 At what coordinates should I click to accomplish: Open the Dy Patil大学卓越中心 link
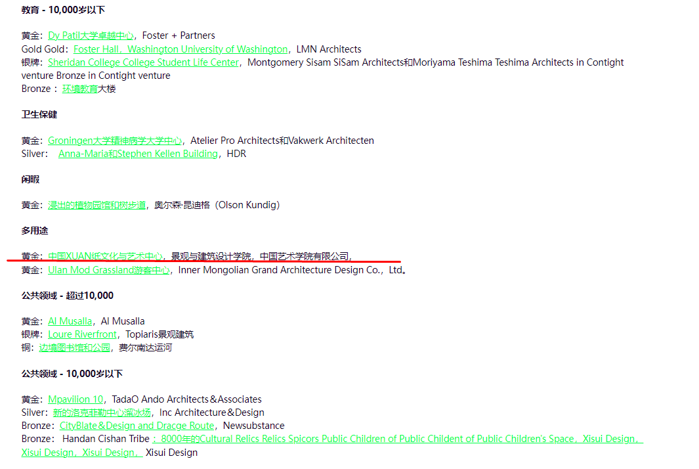(91, 35)
